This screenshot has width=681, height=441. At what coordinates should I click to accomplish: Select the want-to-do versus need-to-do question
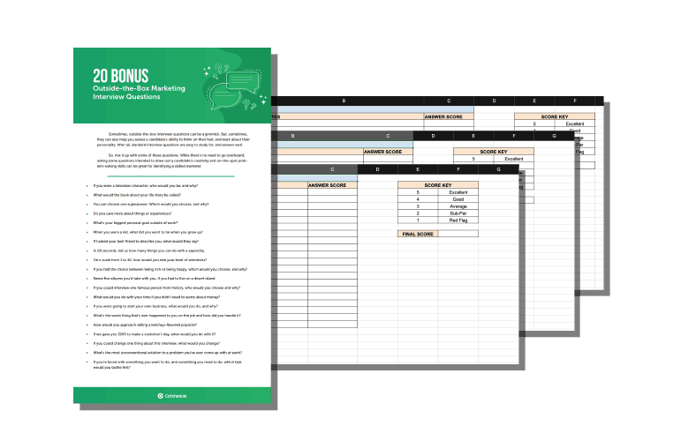click(167, 364)
